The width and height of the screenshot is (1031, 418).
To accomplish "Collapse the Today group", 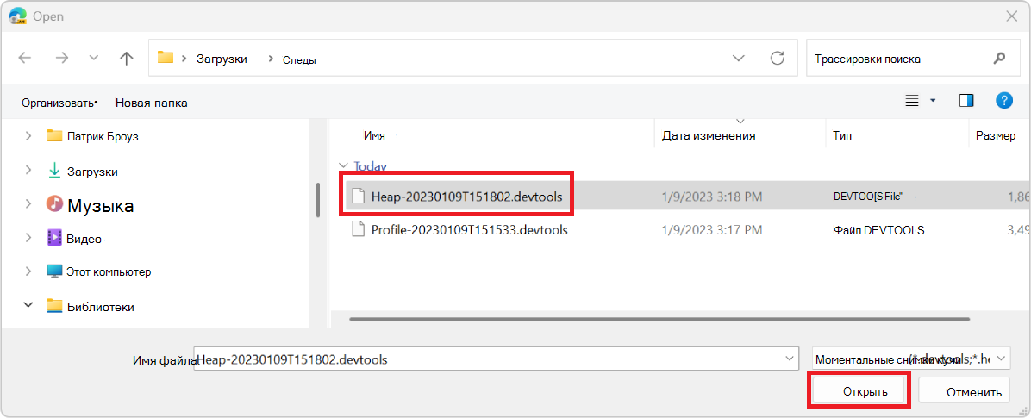I will 341,166.
